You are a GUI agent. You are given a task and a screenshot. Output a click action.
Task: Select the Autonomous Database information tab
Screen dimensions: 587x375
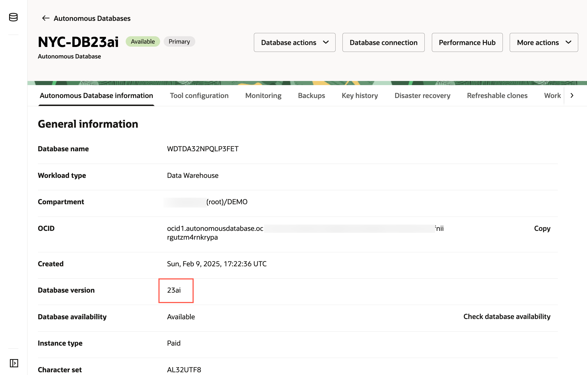point(96,96)
